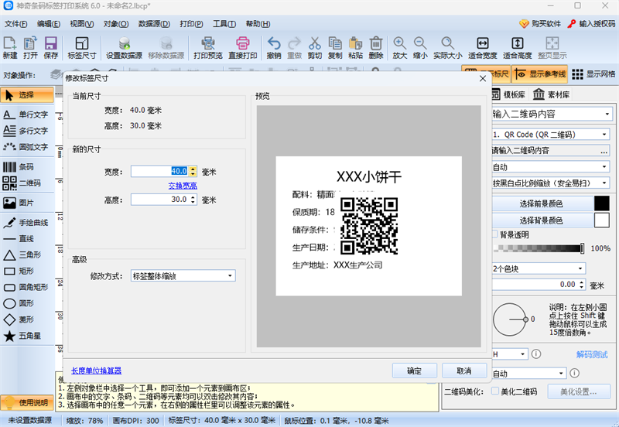Toggle the 显示参考线 show guides button
The height and width of the screenshot is (427, 619).
[539, 74]
